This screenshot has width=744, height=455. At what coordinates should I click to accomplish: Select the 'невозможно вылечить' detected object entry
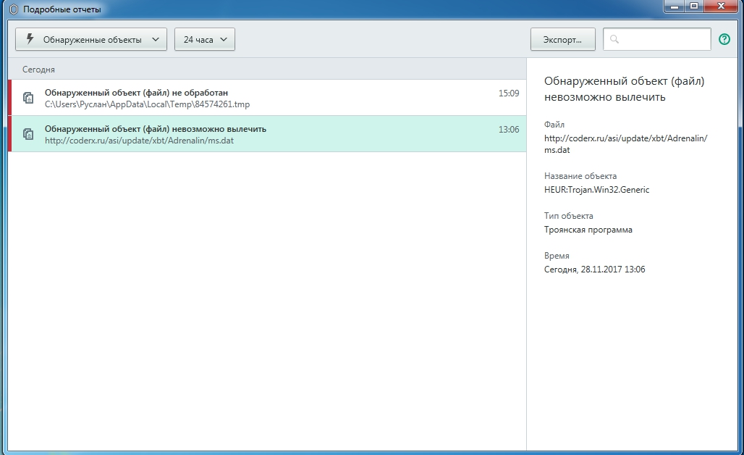pyautogui.click(x=268, y=134)
